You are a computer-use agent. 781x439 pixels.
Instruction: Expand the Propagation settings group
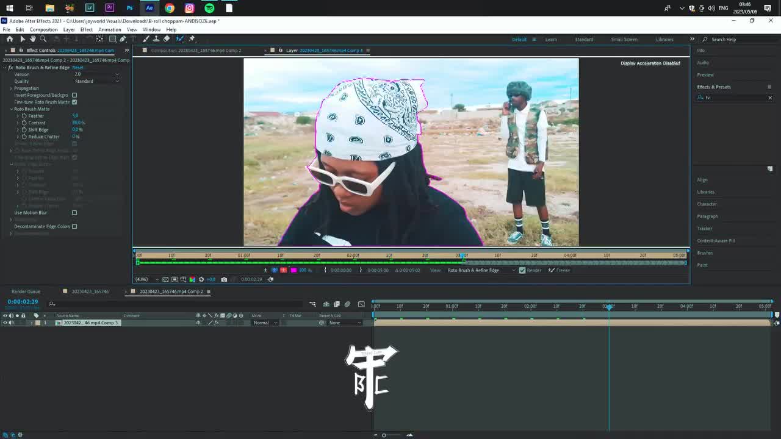click(x=11, y=88)
